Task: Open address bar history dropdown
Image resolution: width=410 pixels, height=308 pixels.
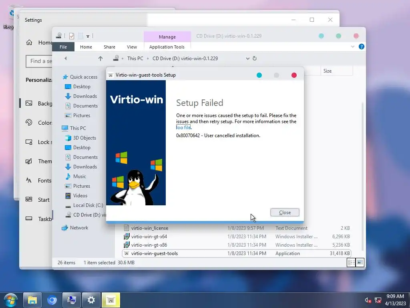Action: [x=247, y=59]
